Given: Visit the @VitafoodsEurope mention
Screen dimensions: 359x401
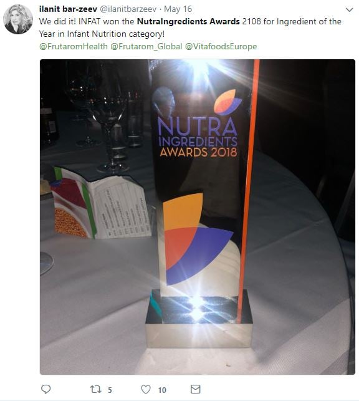Looking at the screenshot, I should (221, 46).
